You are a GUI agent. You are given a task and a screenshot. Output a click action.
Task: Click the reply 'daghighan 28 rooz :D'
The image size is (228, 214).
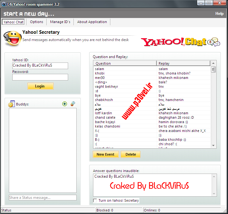[176, 117]
